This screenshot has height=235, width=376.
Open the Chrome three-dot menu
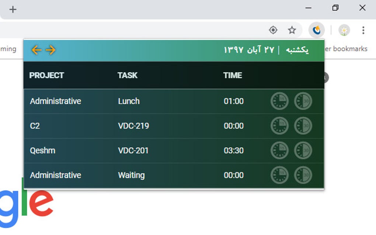(363, 30)
